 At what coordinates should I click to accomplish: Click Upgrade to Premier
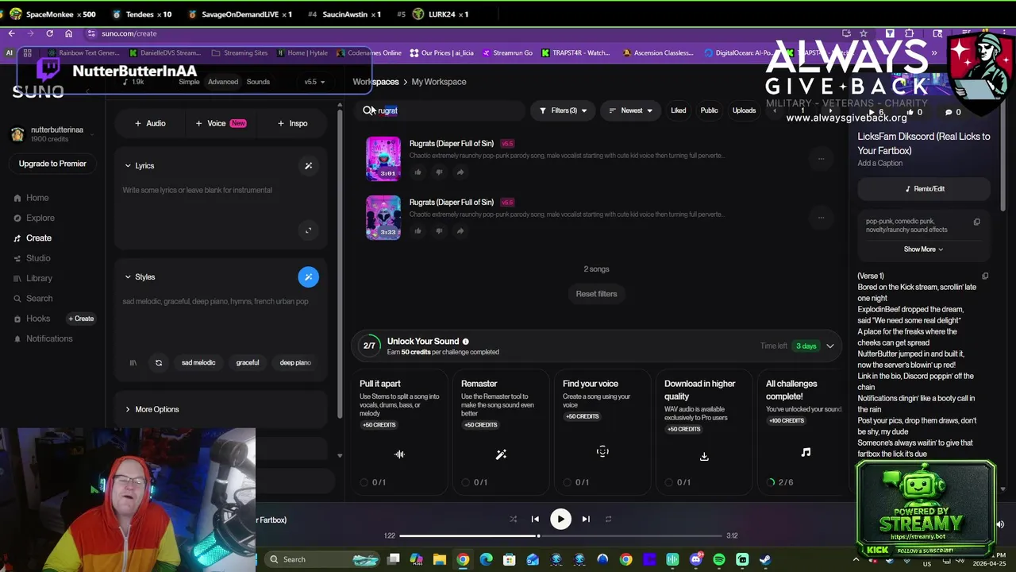52,164
